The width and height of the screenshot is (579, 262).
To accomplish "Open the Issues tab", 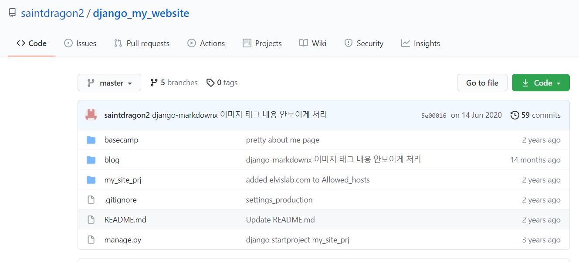I will click(x=80, y=43).
